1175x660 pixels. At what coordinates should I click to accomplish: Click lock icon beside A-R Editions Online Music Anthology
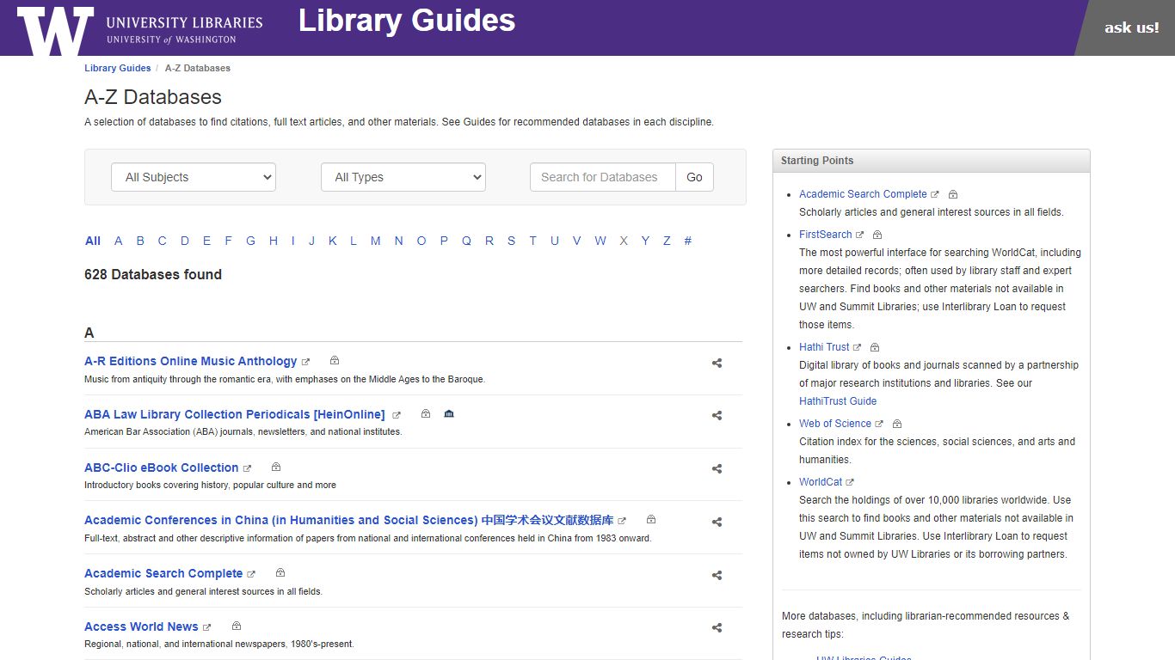(335, 361)
